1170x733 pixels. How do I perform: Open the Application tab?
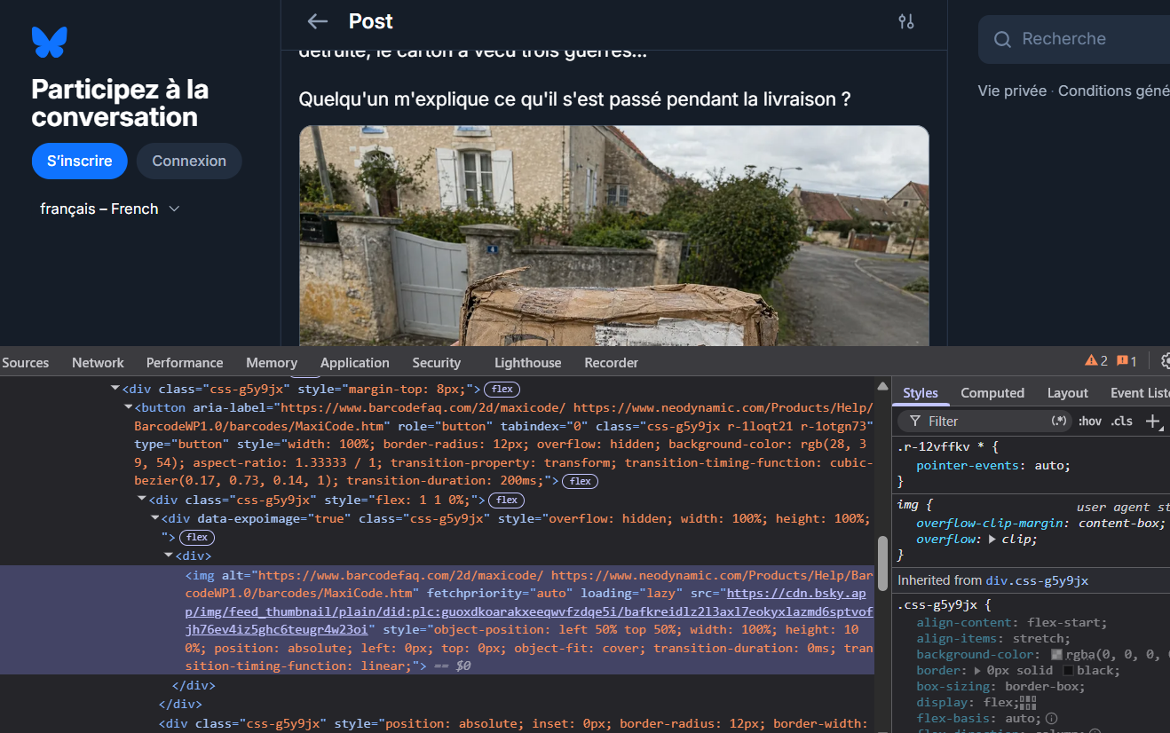pos(355,362)
